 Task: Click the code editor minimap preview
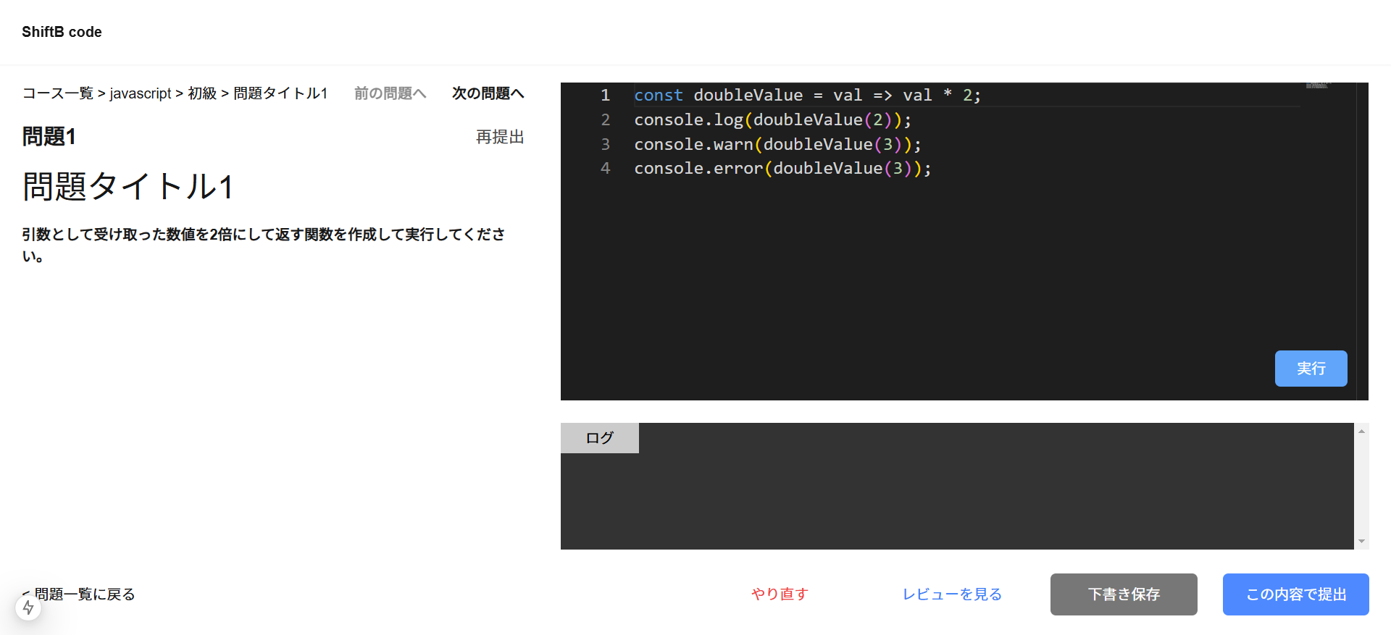tap(1318, 86)
